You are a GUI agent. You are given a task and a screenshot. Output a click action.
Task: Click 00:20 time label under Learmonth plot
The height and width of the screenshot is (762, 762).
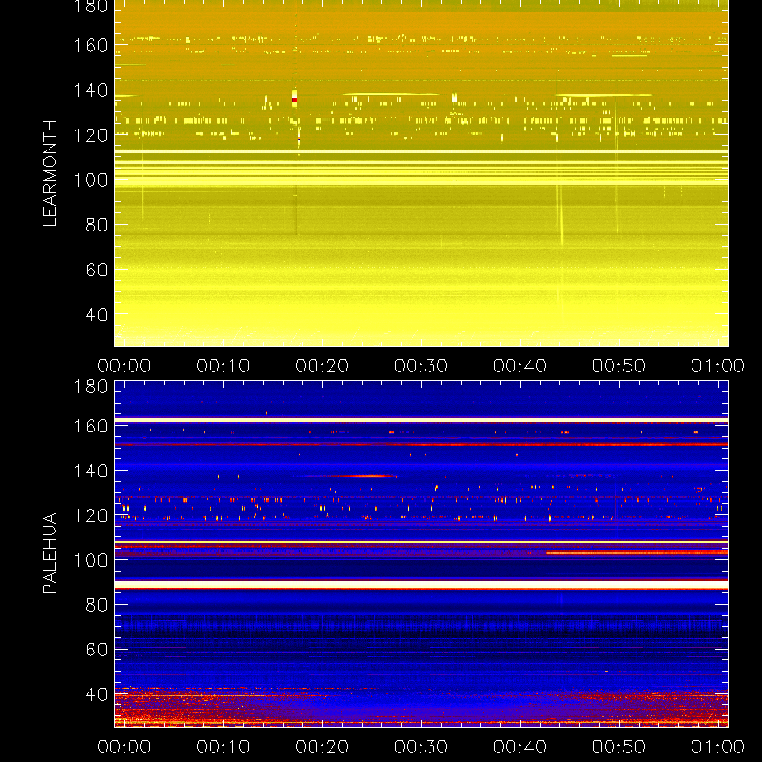[322, 366]
